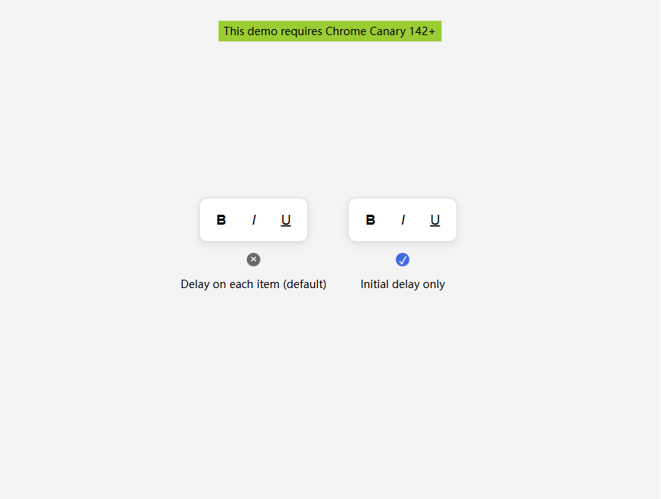Apply underline in the "Delay on each item" toolbar
The width and height of the screenshot is (661, 499).
[286, 219]
